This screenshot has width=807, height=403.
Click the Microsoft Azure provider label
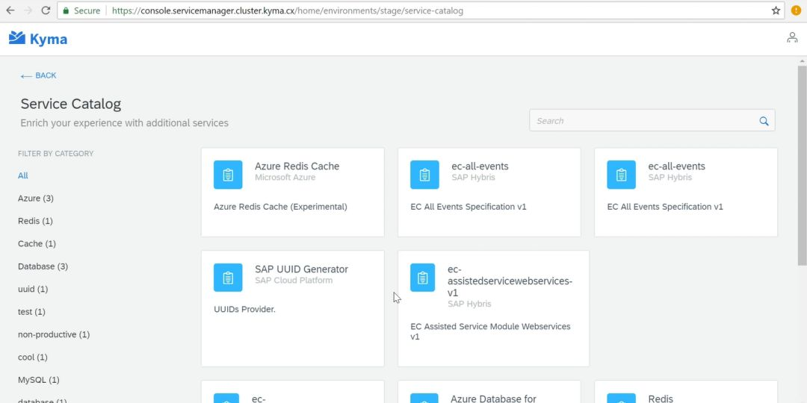click(x=285, y=178)
